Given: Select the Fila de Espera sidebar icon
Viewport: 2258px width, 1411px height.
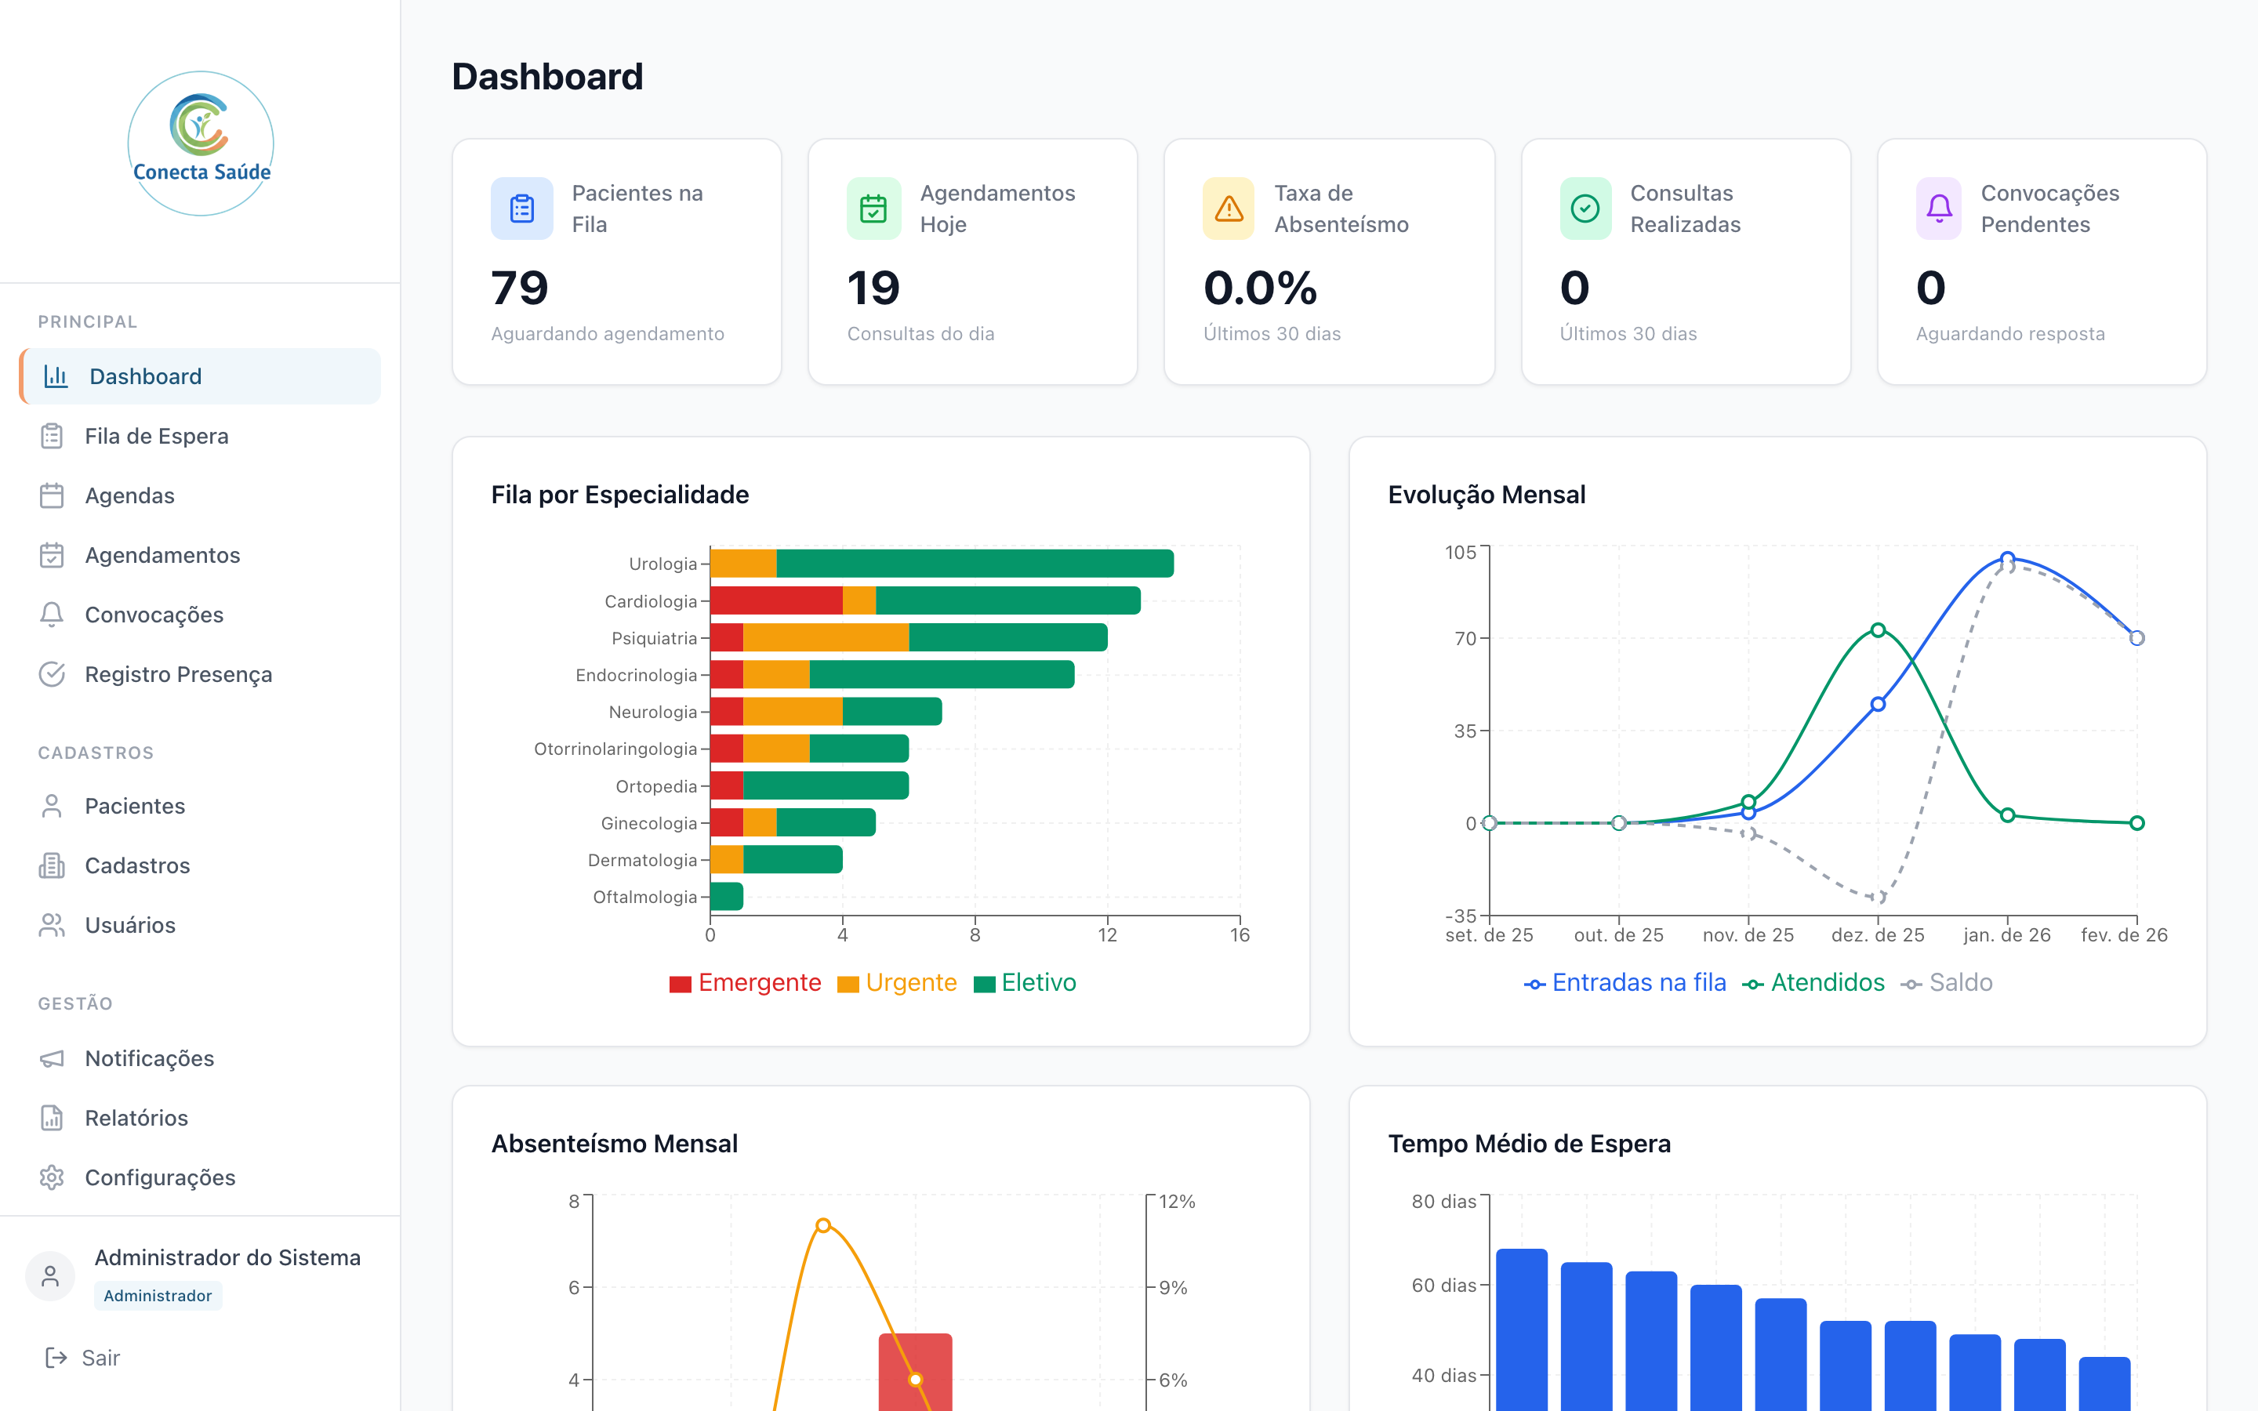Looking at the screenshot, I should tap(53, 436).
